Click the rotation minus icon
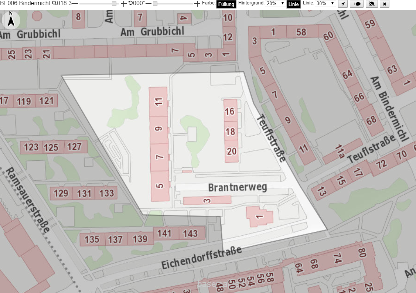Screen dimensions: 416x293 click(x=149, y=3)
